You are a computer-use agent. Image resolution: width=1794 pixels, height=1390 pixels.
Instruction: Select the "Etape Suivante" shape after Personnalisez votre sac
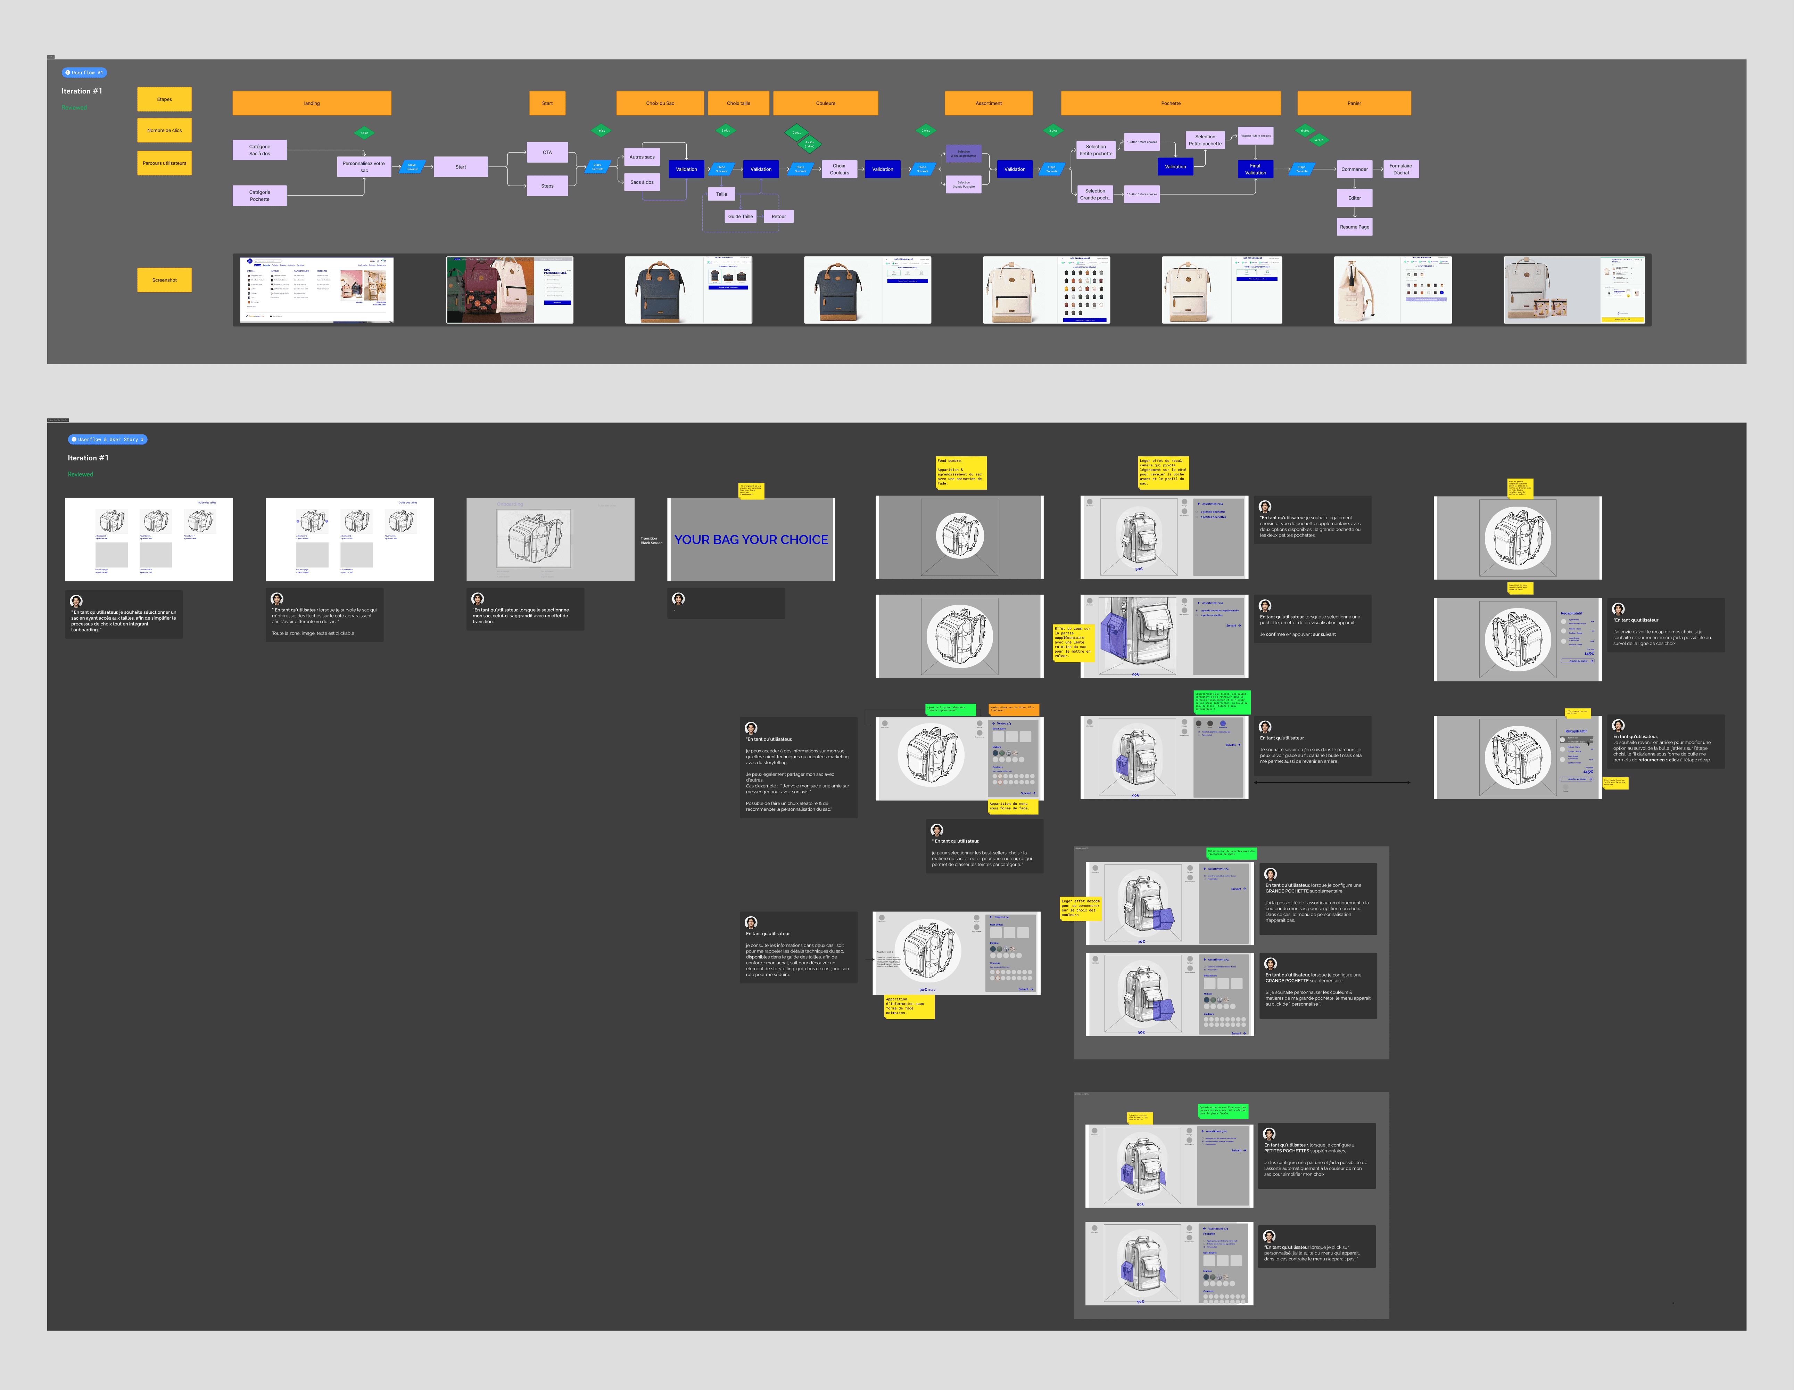412,167
